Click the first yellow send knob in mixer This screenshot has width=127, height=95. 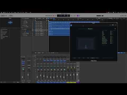click(x=68, y=68)
